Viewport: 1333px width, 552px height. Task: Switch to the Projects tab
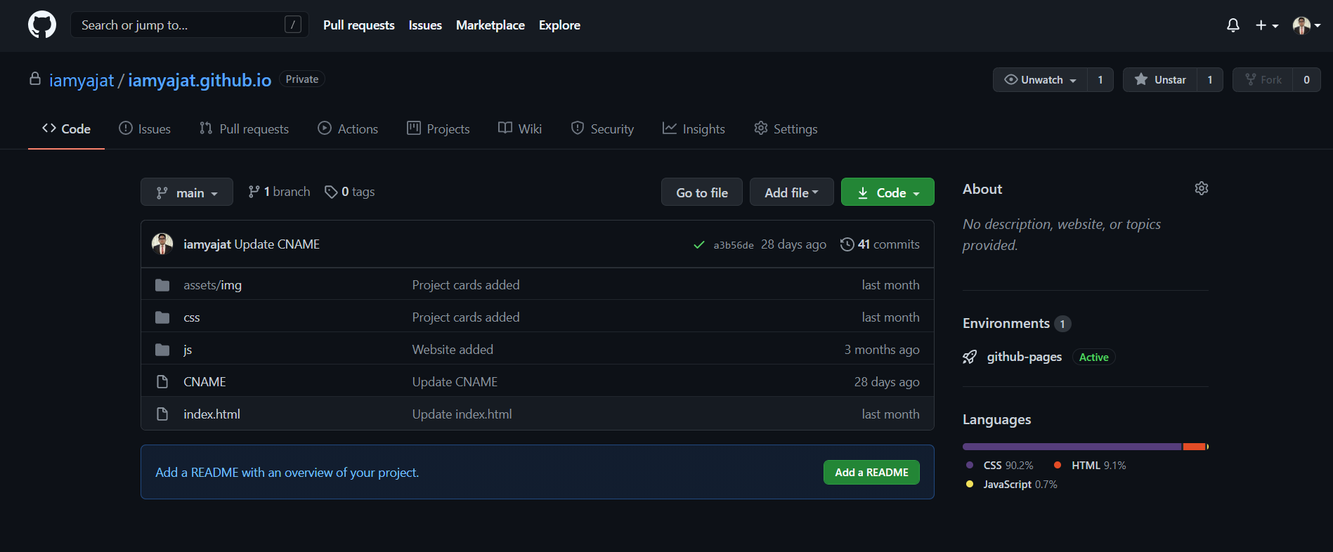click(x=438, y=129)
